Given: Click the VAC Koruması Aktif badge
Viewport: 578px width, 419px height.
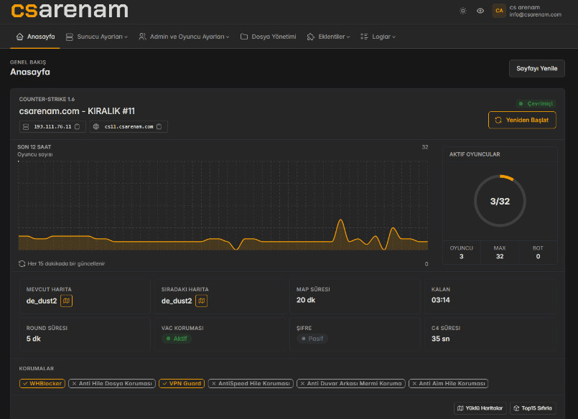Looking at the screenshot, I should [x=177, y=339].
